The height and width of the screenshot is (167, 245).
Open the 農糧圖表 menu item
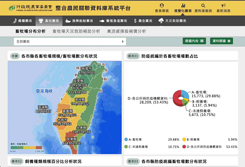click(22, 21)
